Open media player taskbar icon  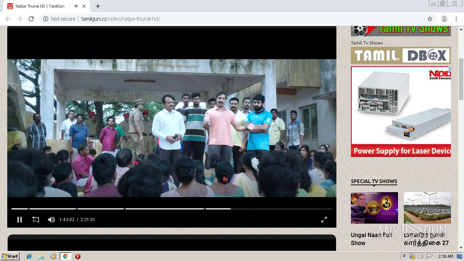(x=53, y=256)
